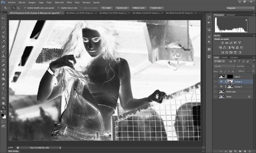Open the Fotografía workspace dropdown
This screenshot has height=153, width=256.
coord(240,8)
